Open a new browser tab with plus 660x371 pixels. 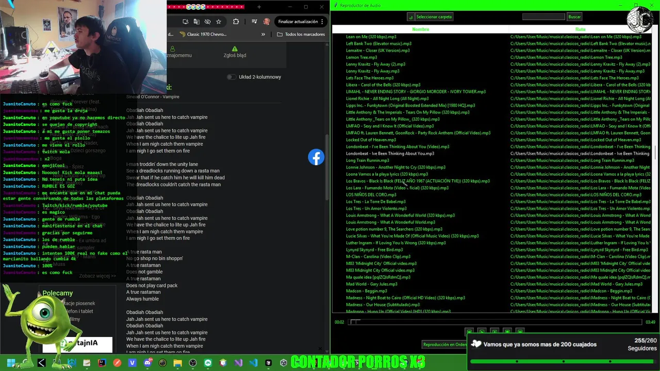(259, 7)
